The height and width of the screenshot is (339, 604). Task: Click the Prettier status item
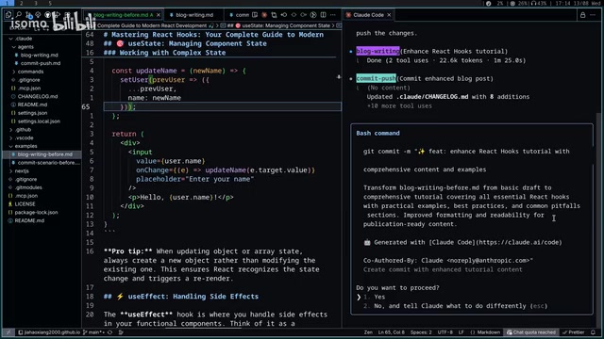(574, 332)
